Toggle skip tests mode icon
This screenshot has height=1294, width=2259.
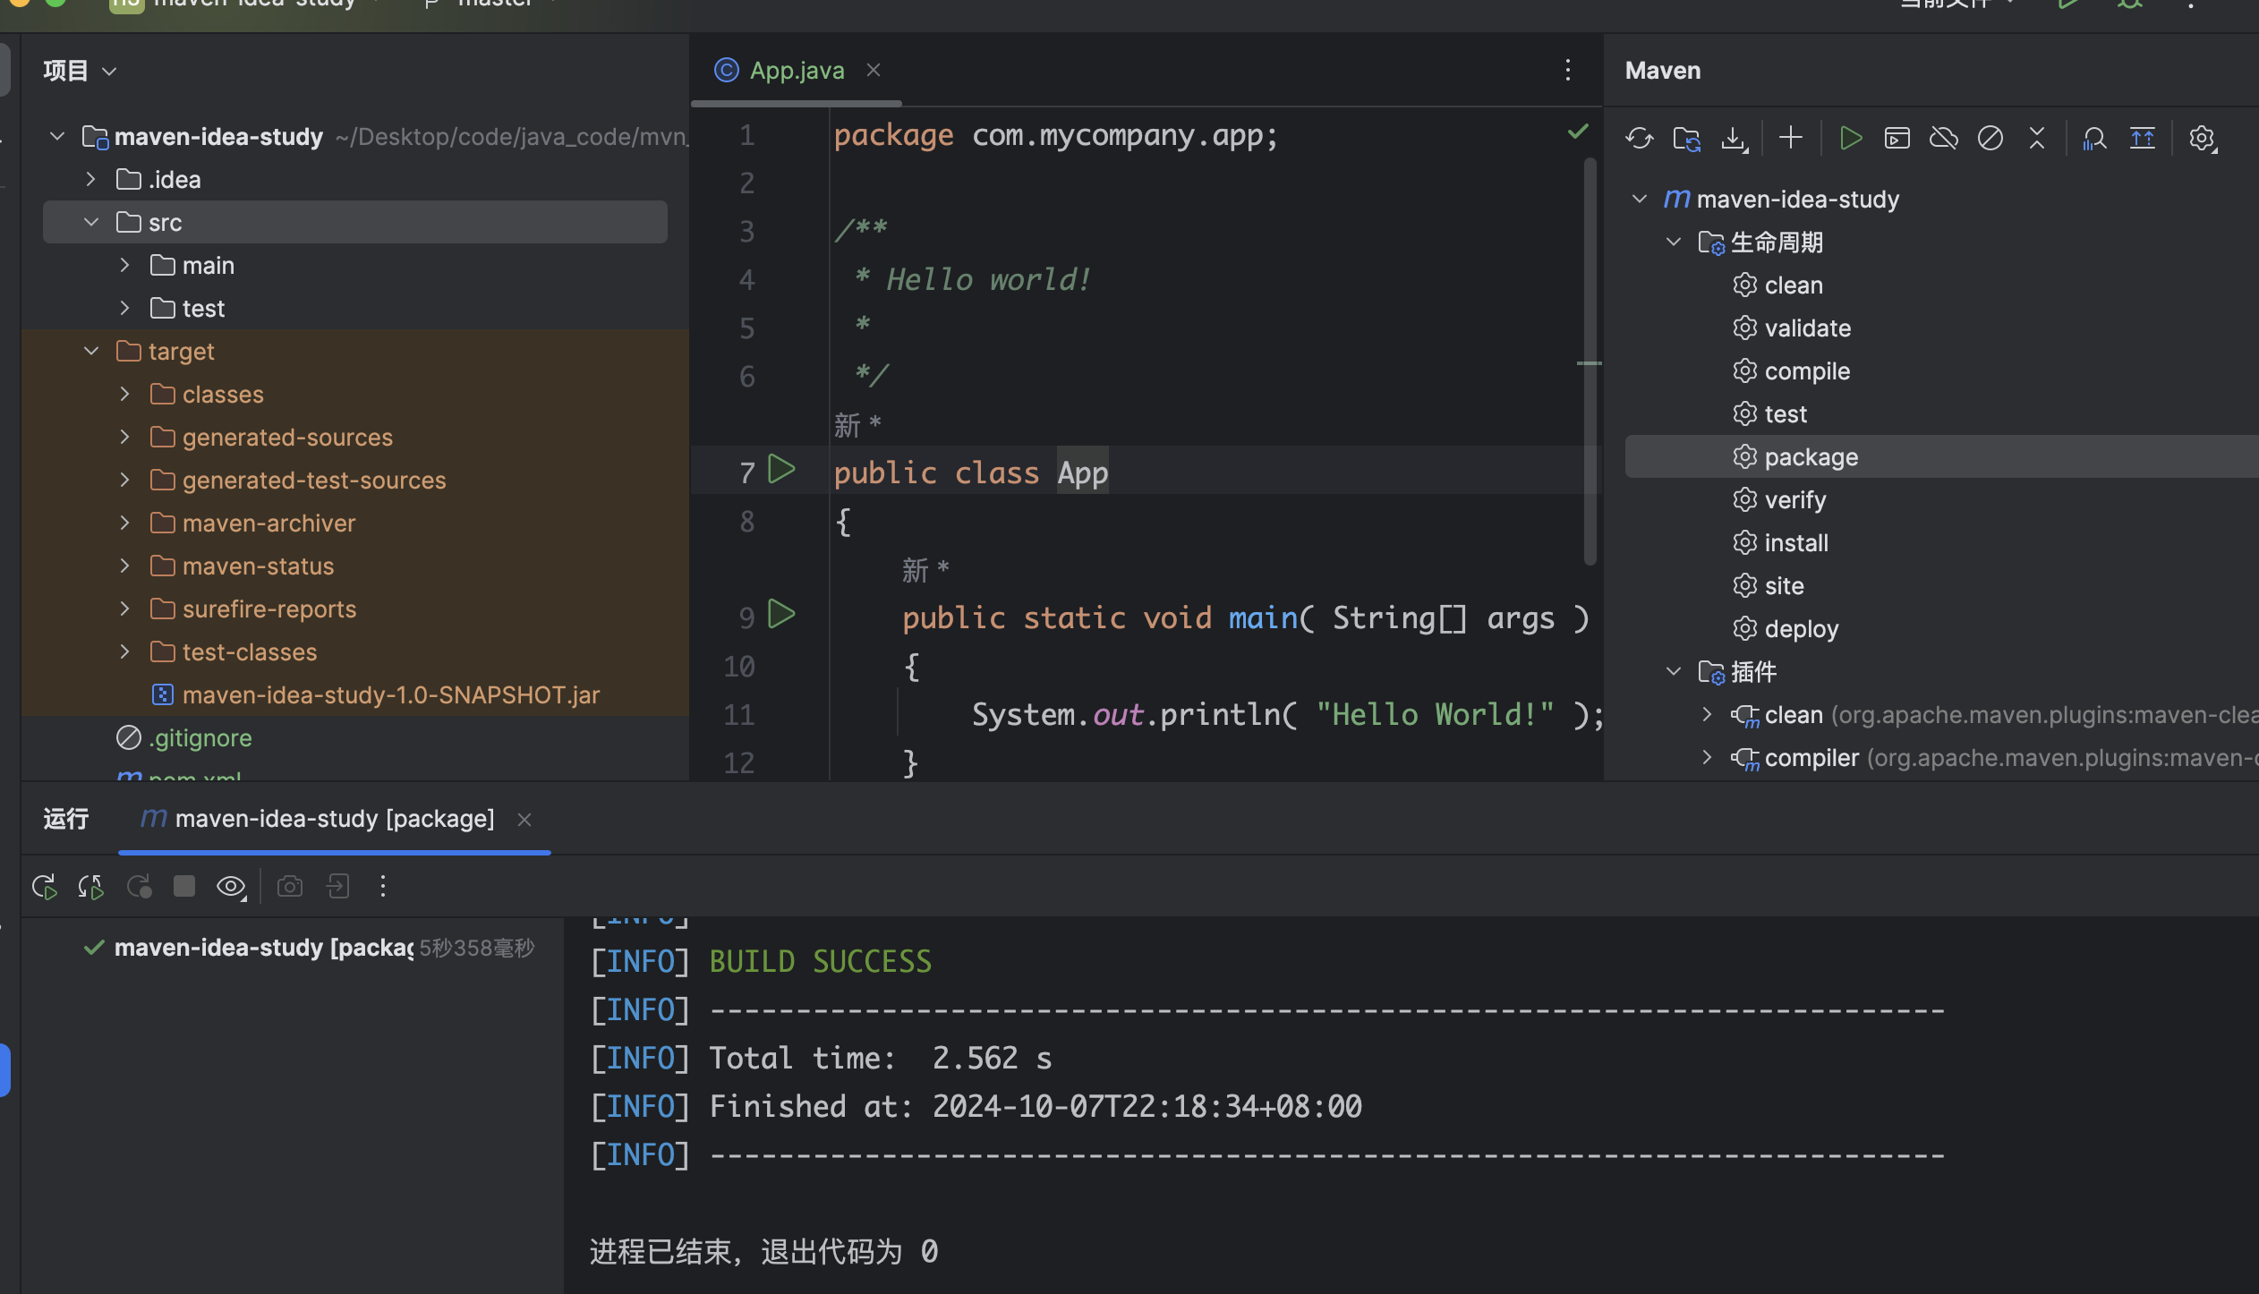pyautogui.click(x=1990, y=138)
